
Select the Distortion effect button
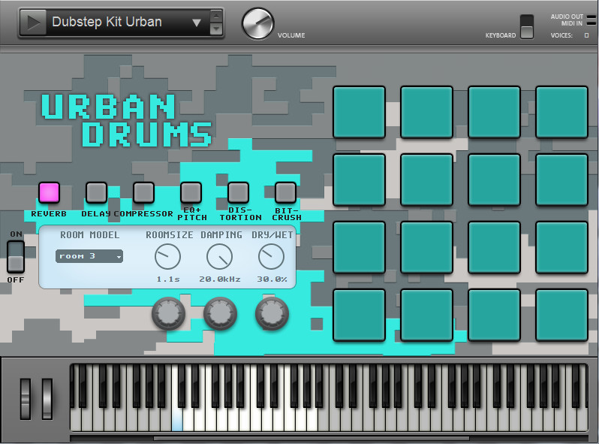click(238, 192)
